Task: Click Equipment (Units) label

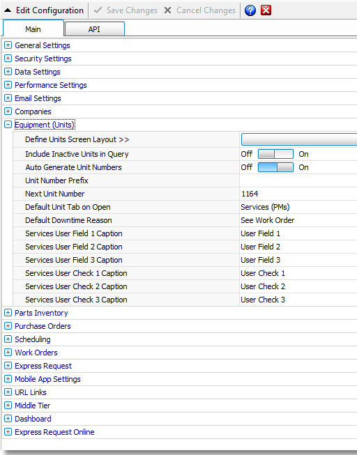Action: [45, 125]
